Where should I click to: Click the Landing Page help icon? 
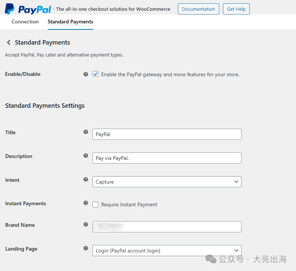pyautogui.click(x=86, y=248)
